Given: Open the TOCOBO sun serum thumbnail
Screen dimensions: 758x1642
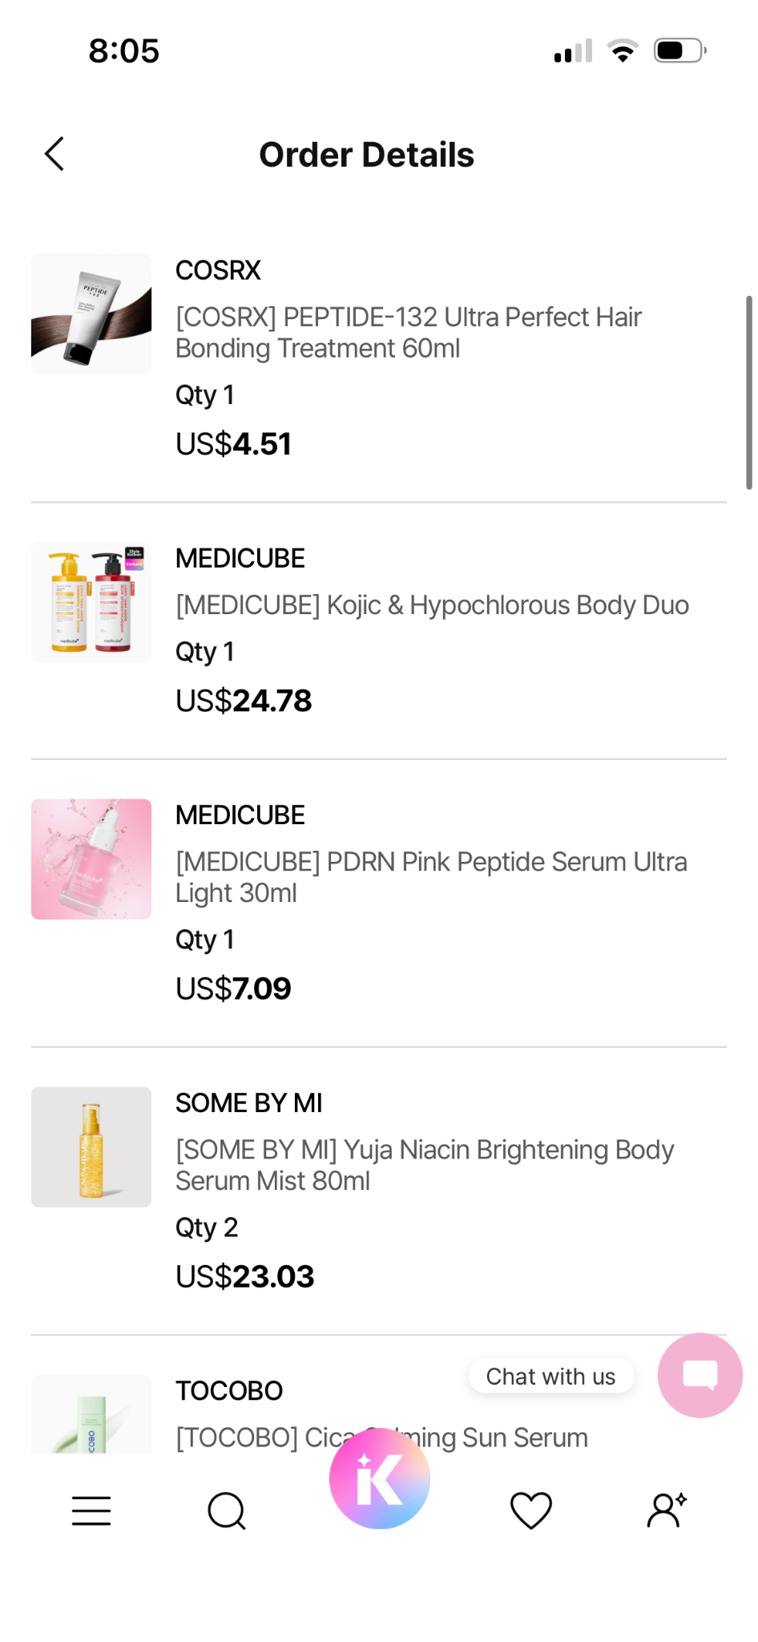Looking at the screenshot, I should click(91, 1414).
